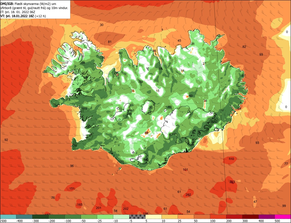Pick the orange swatch between 50 and 100
Image resolution: width=291 pixels, height=223 pixels.
pyautogui.click(x=202, y=217)
